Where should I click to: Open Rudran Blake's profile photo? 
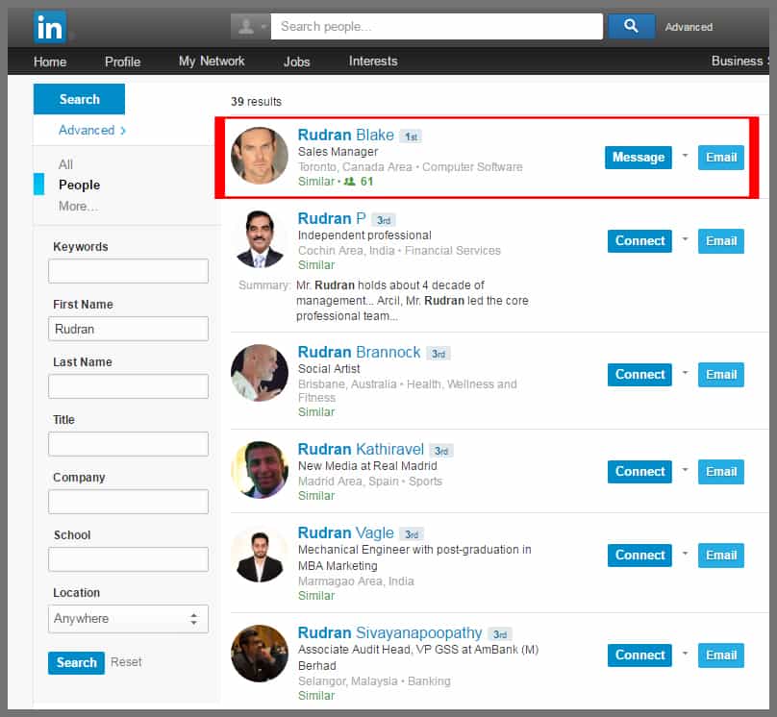point(260,156)
